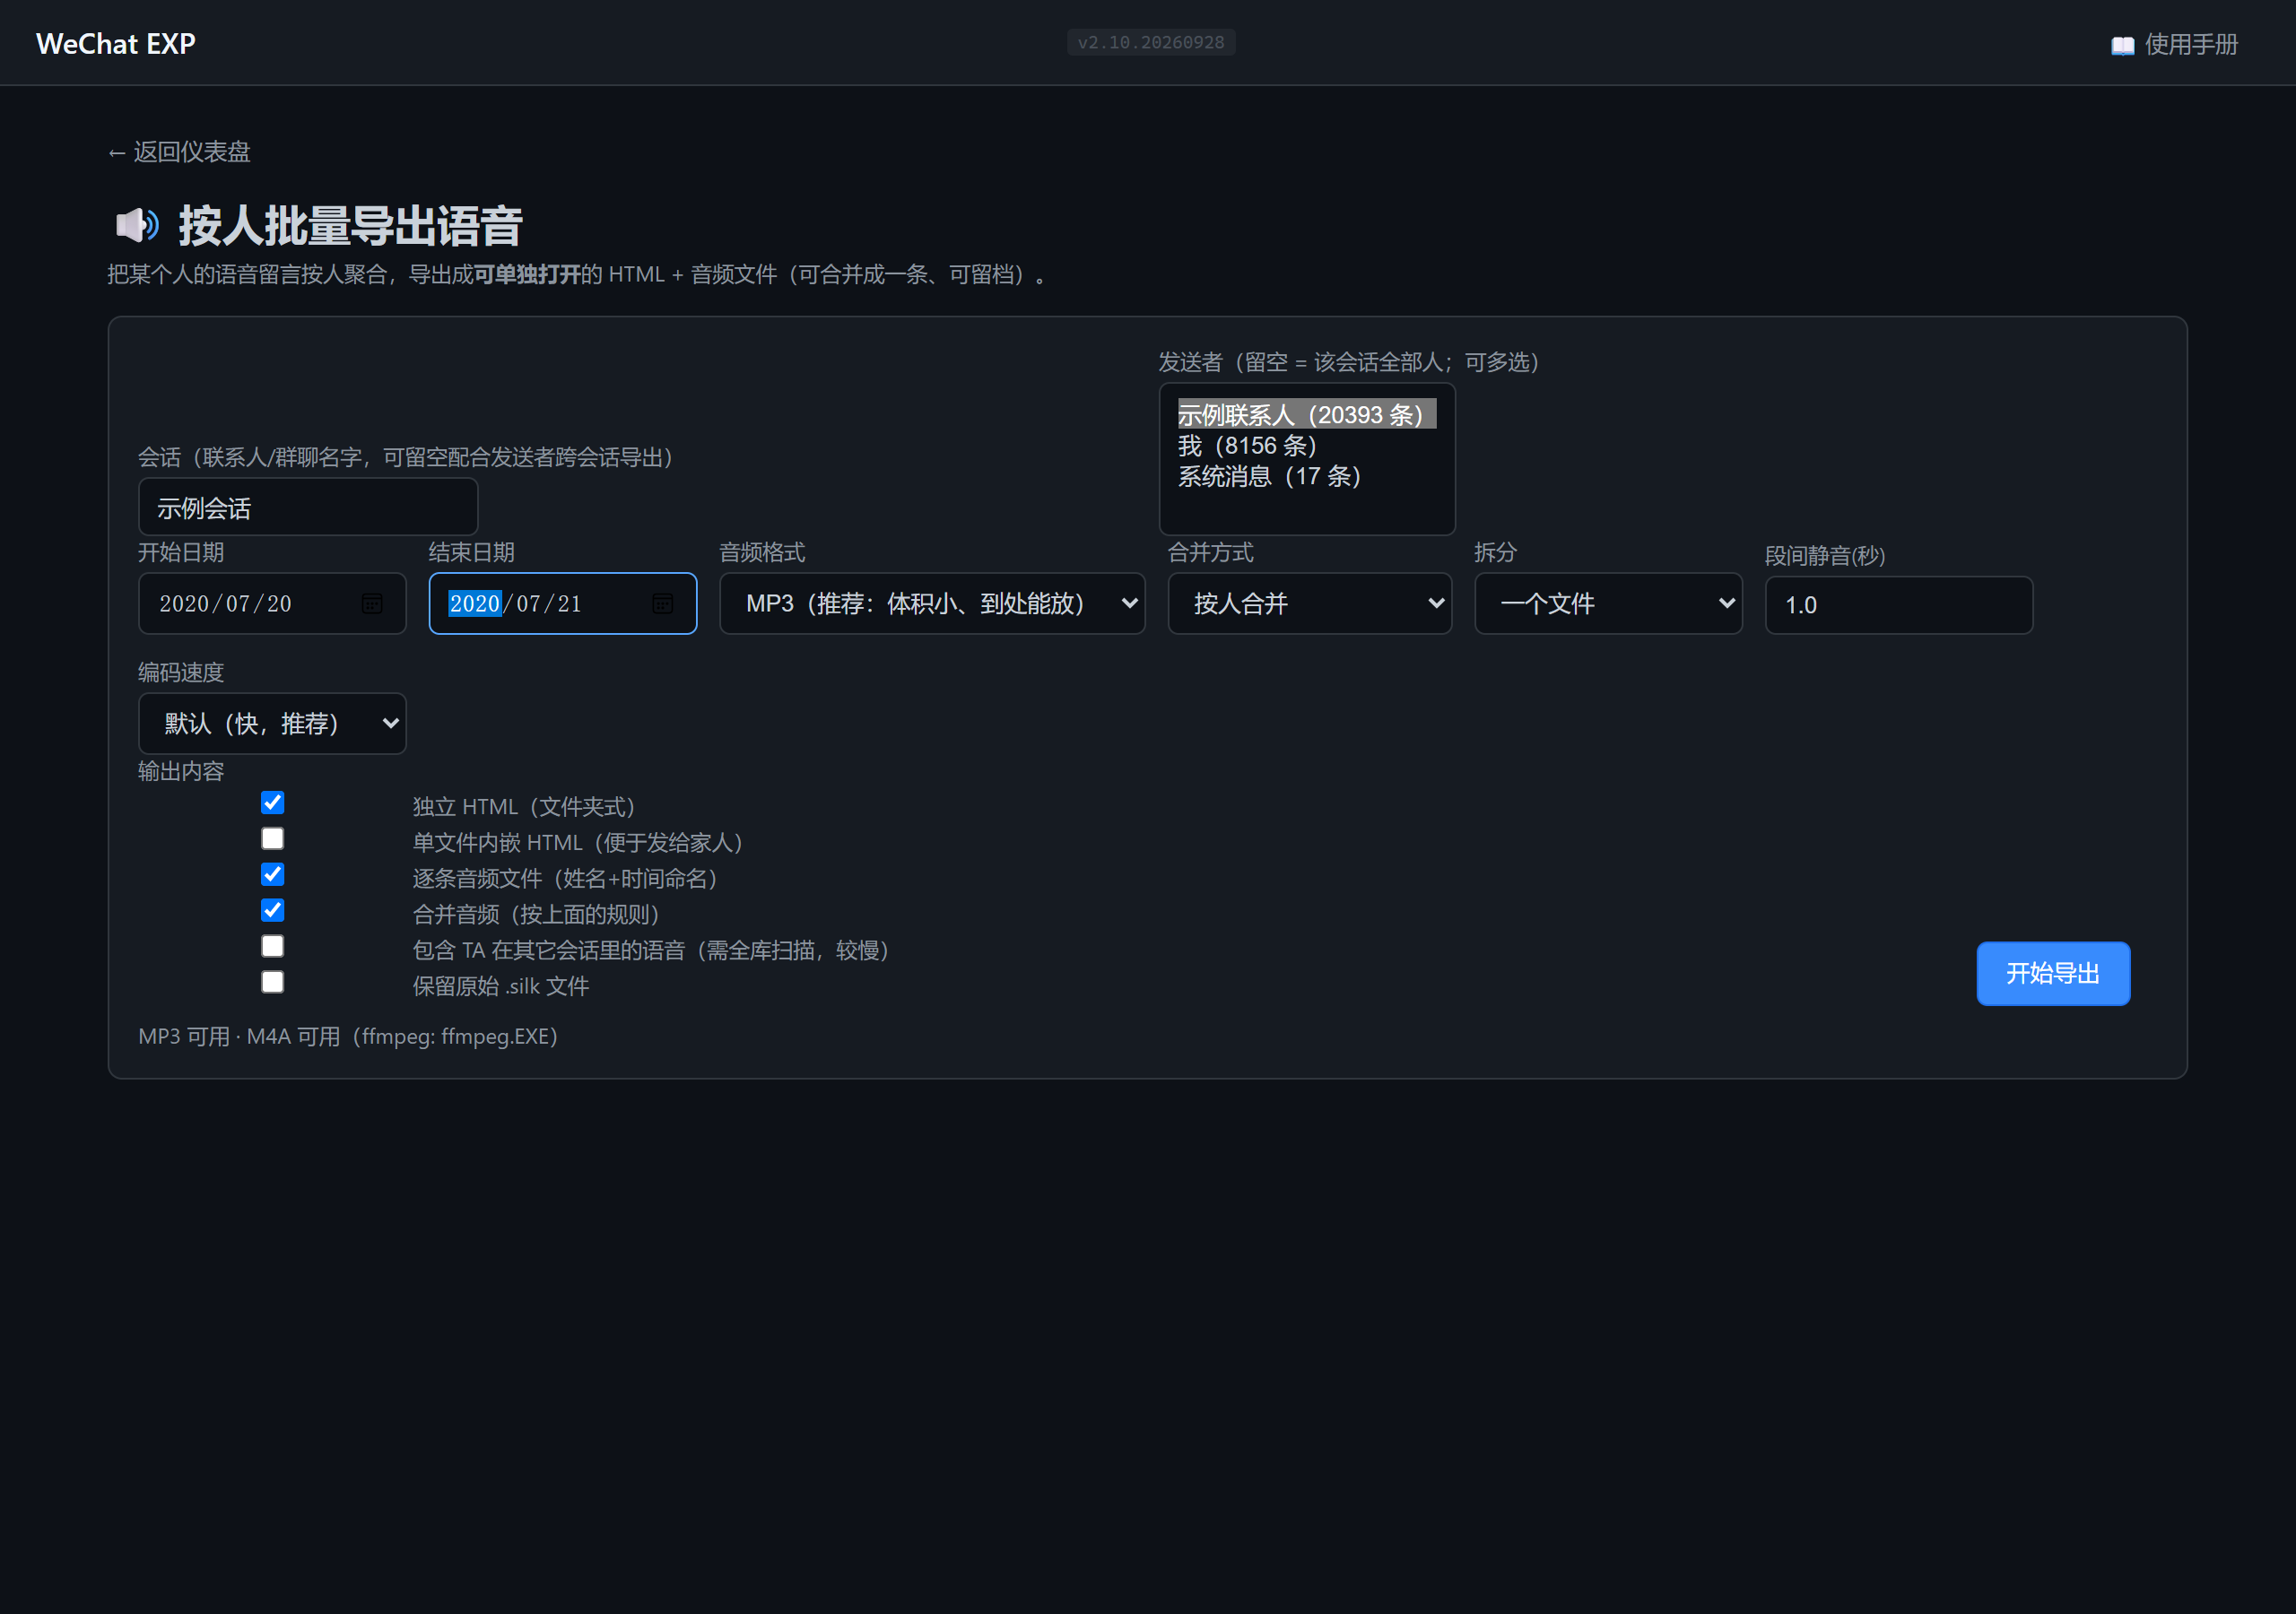This screenshot has height=1614, width=2296.
Task: Click the speaker icon by the page title
Action: click(137, 225)
